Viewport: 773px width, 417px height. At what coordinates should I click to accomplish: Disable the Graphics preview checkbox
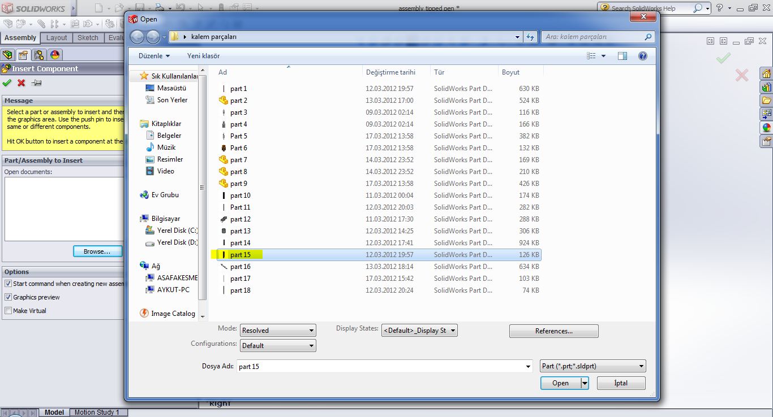(8, 297)
